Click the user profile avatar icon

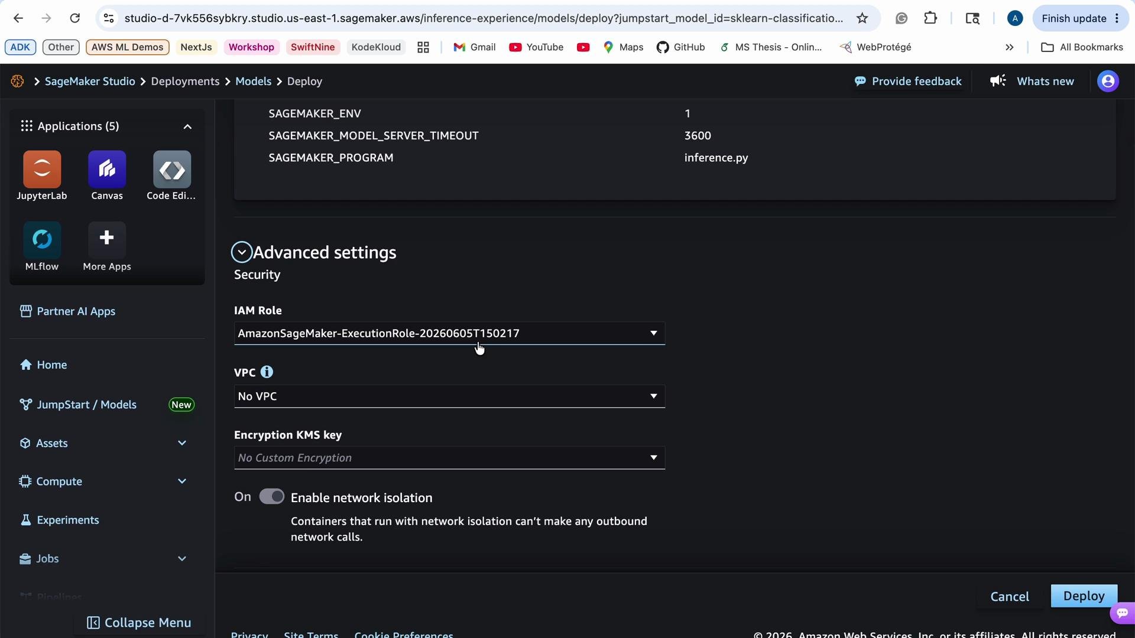(1108, 82)
